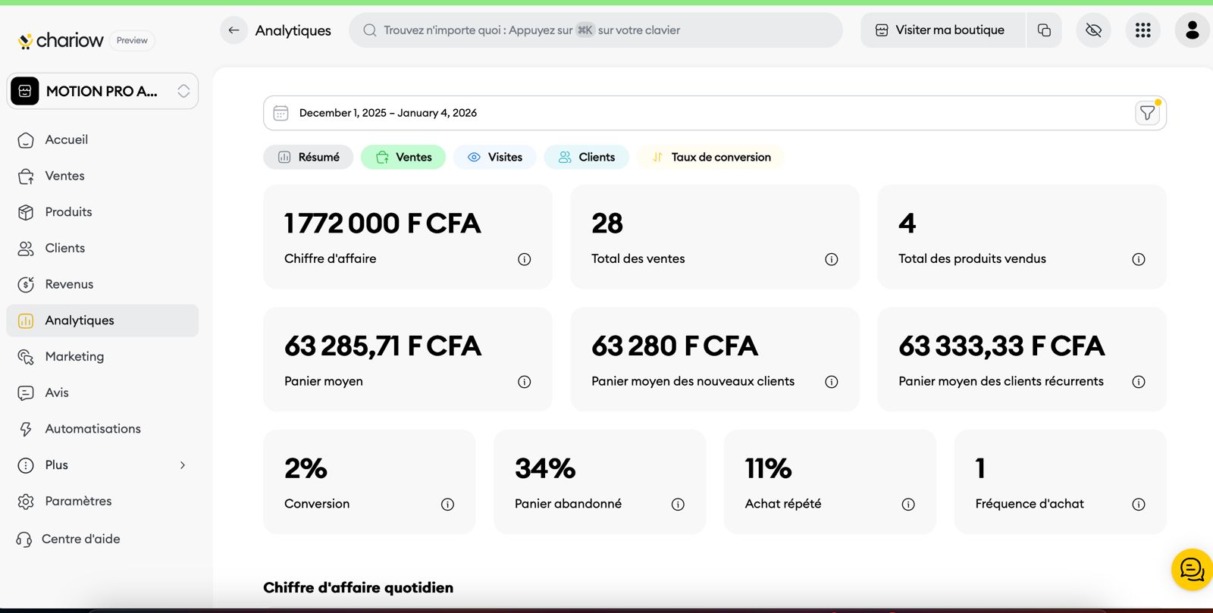
Task: Show info for Chiffre d'affaire
Action: 524,259
